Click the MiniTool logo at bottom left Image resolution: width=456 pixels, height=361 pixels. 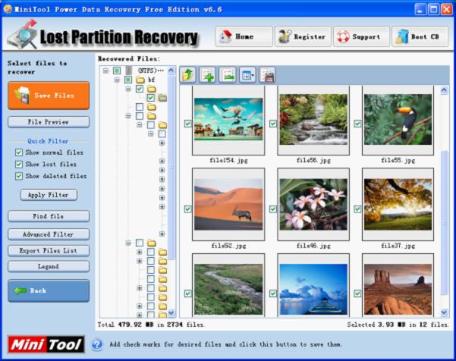click(46, 345)
